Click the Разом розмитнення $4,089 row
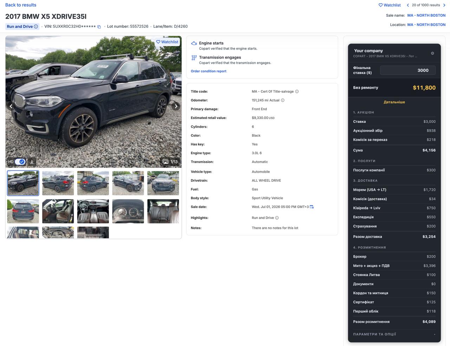Screen dimensions: 450x346 (394, 322)
